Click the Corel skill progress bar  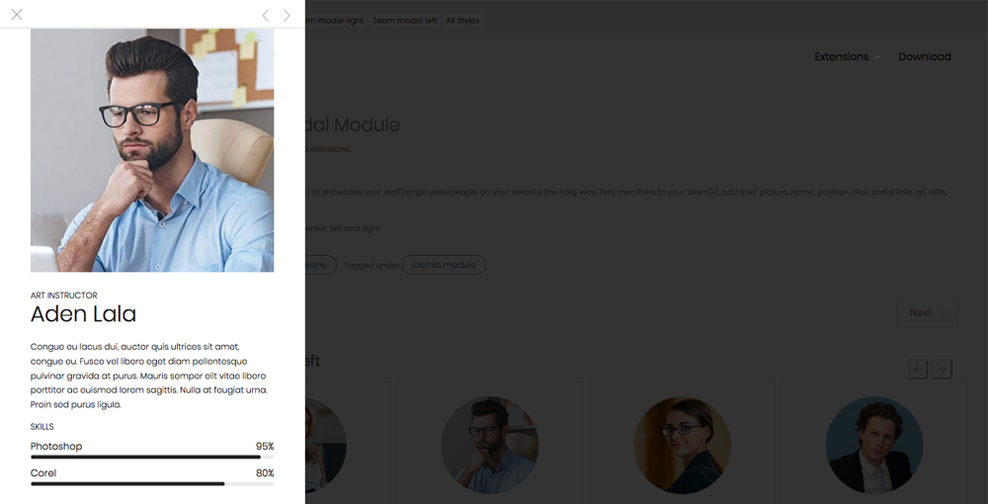(x=152, y=484)
